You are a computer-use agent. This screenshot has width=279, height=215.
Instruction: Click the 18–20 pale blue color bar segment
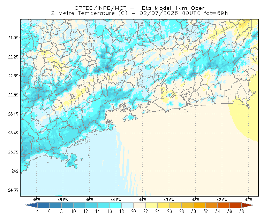coord(128,205)
